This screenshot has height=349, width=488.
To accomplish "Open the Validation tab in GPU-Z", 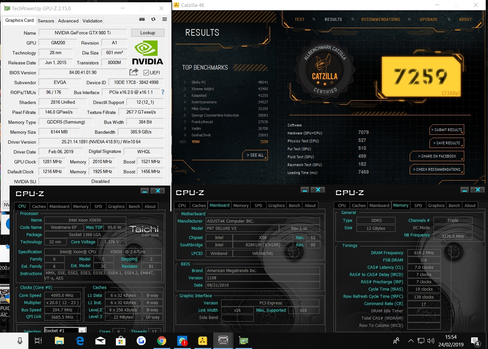I will pyautogui.click(x=92, y=21).
